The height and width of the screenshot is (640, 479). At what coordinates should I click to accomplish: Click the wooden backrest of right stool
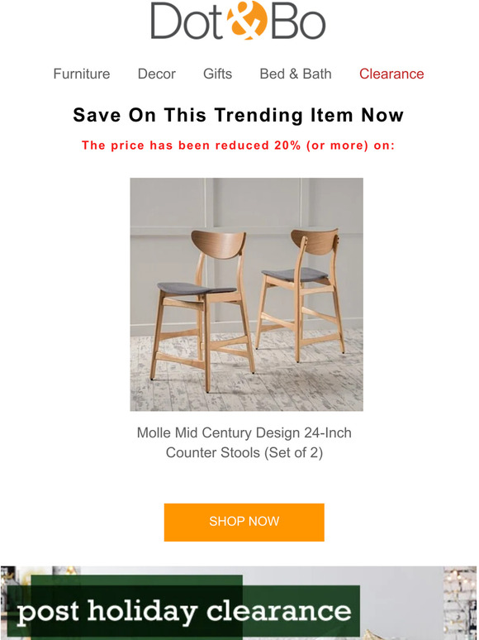point(315,241)
